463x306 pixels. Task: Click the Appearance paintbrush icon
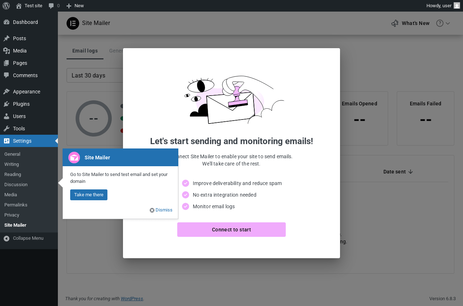coord(7,92)
